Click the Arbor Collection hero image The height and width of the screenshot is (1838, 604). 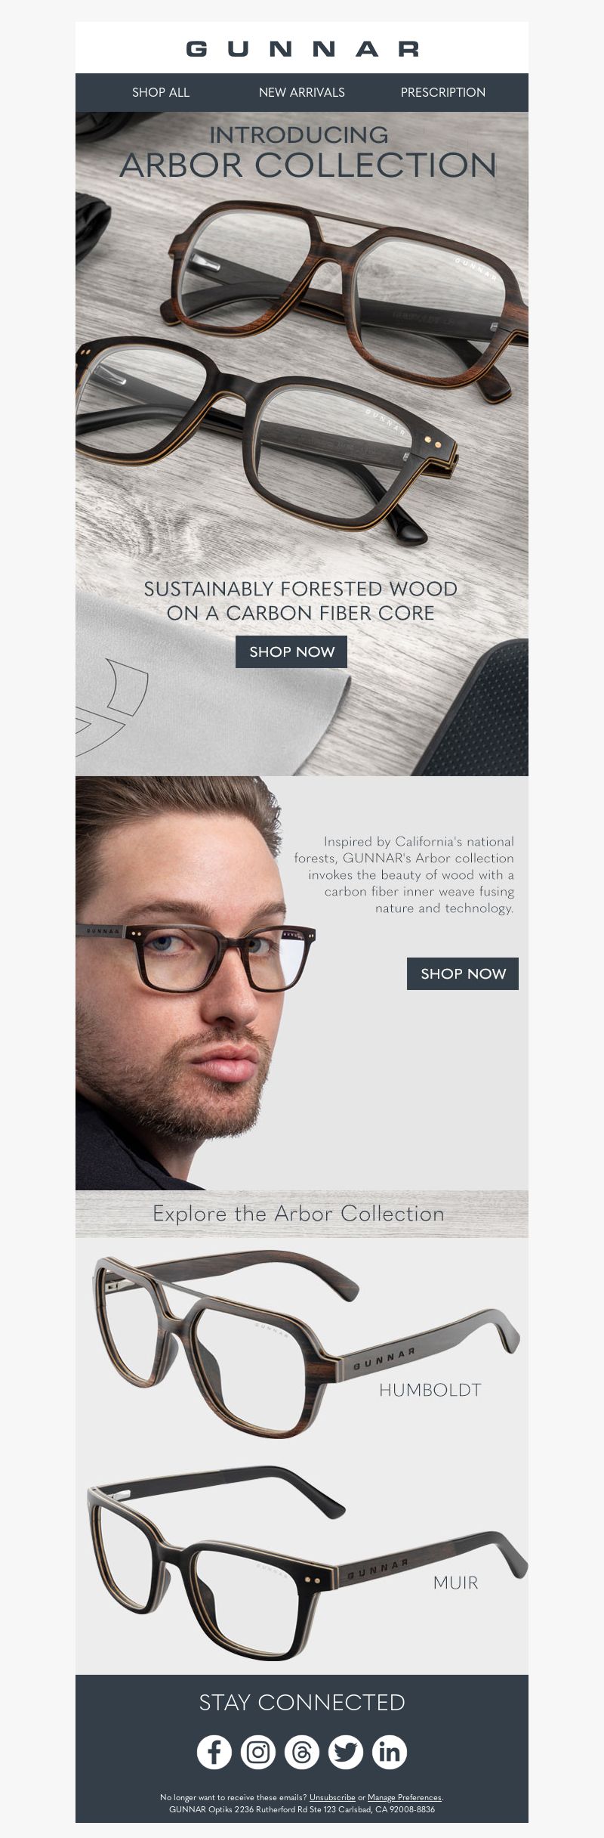coord(302,444)
